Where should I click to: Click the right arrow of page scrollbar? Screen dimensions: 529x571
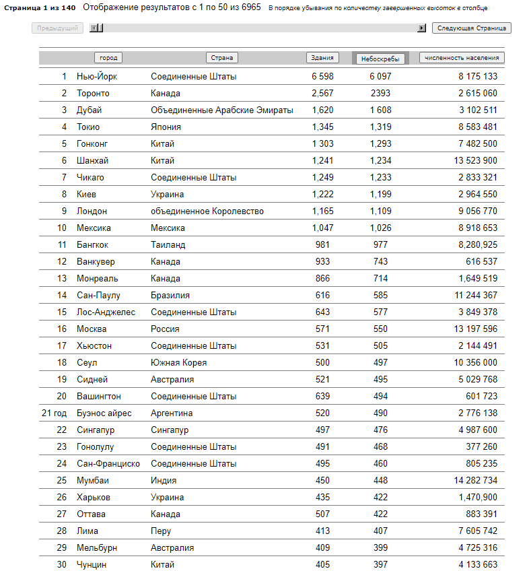421,28
